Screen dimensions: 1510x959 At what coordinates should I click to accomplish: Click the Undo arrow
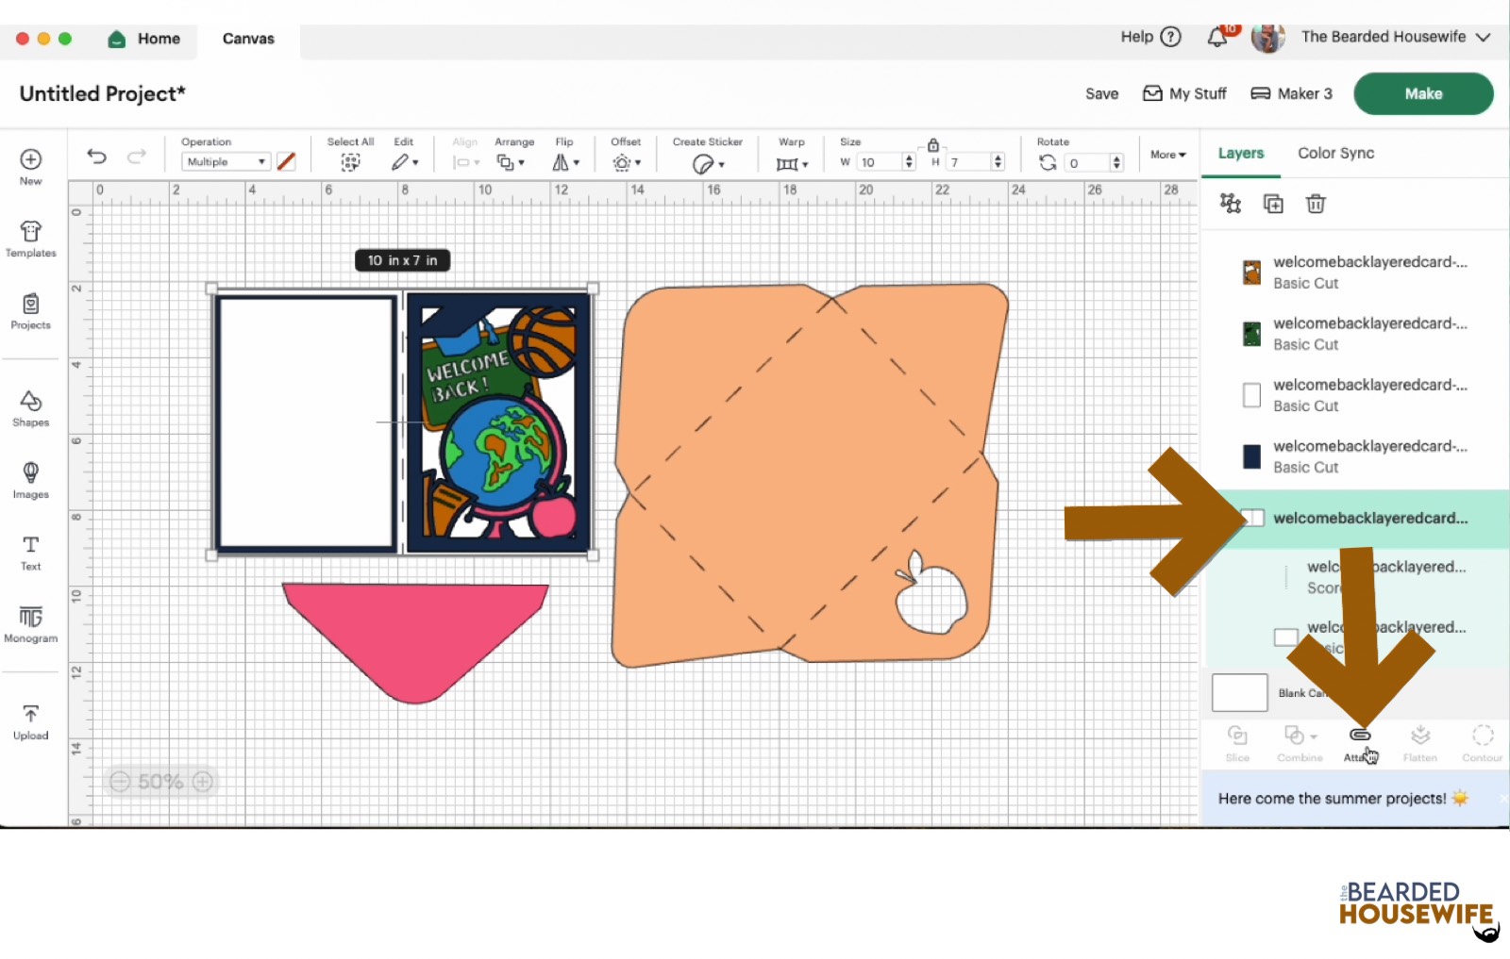point(96,157)
